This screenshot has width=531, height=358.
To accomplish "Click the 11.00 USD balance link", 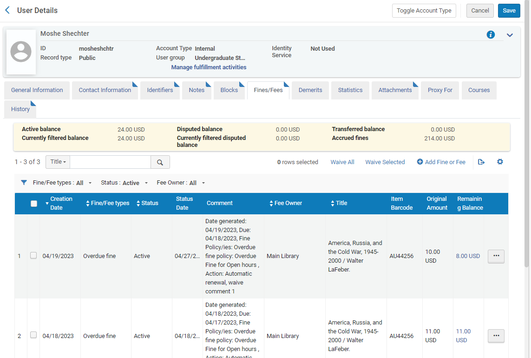I will click(463, 336).
